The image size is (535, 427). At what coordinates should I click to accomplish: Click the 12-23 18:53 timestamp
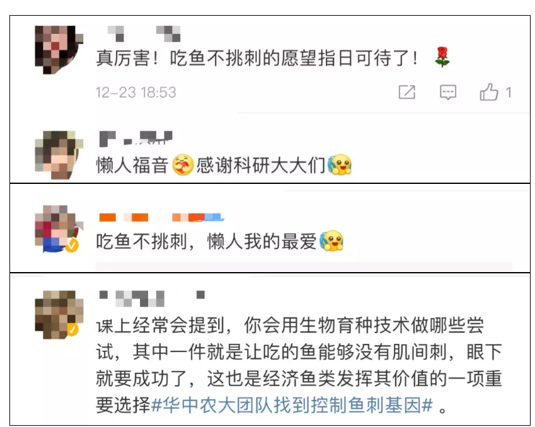(x=135, y=93)
